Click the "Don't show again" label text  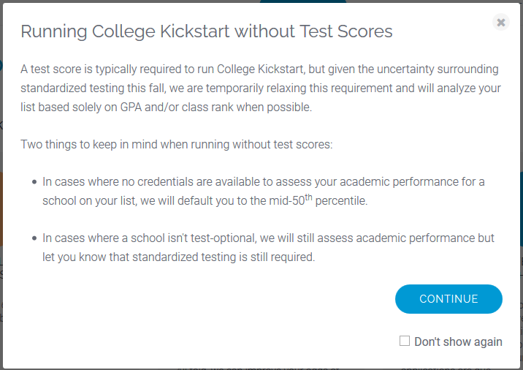(x=458, y=341)
